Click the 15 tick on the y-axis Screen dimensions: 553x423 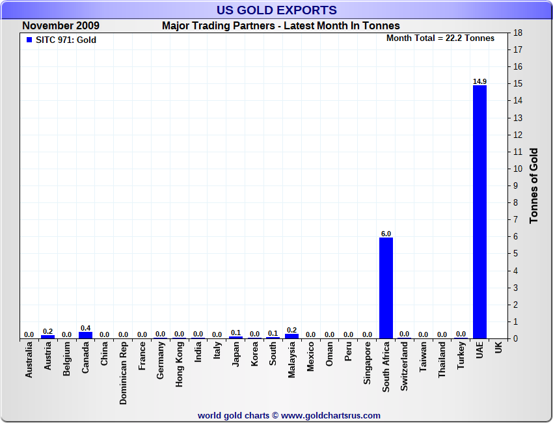tap(518, 83)
